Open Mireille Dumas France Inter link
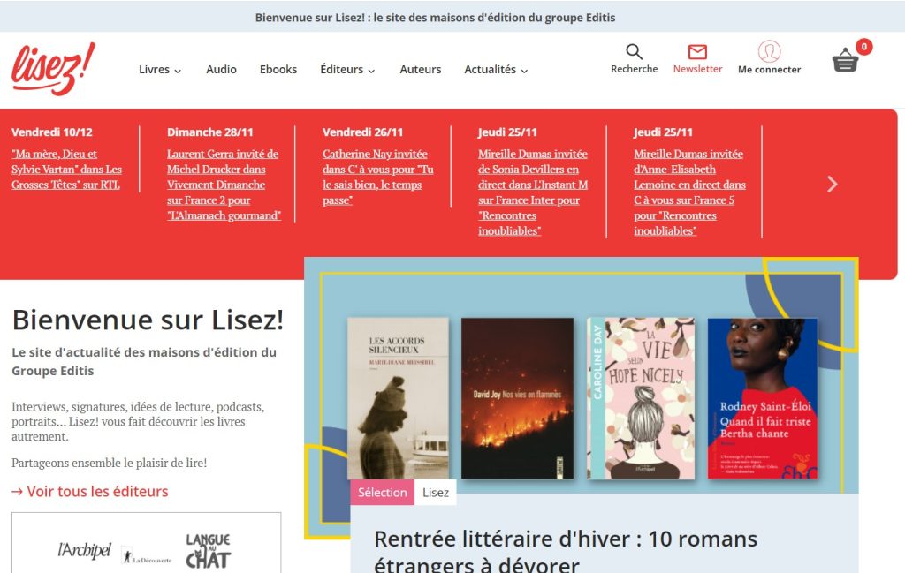905x573 pixels. pyautogui.click(x=533, y=192)
